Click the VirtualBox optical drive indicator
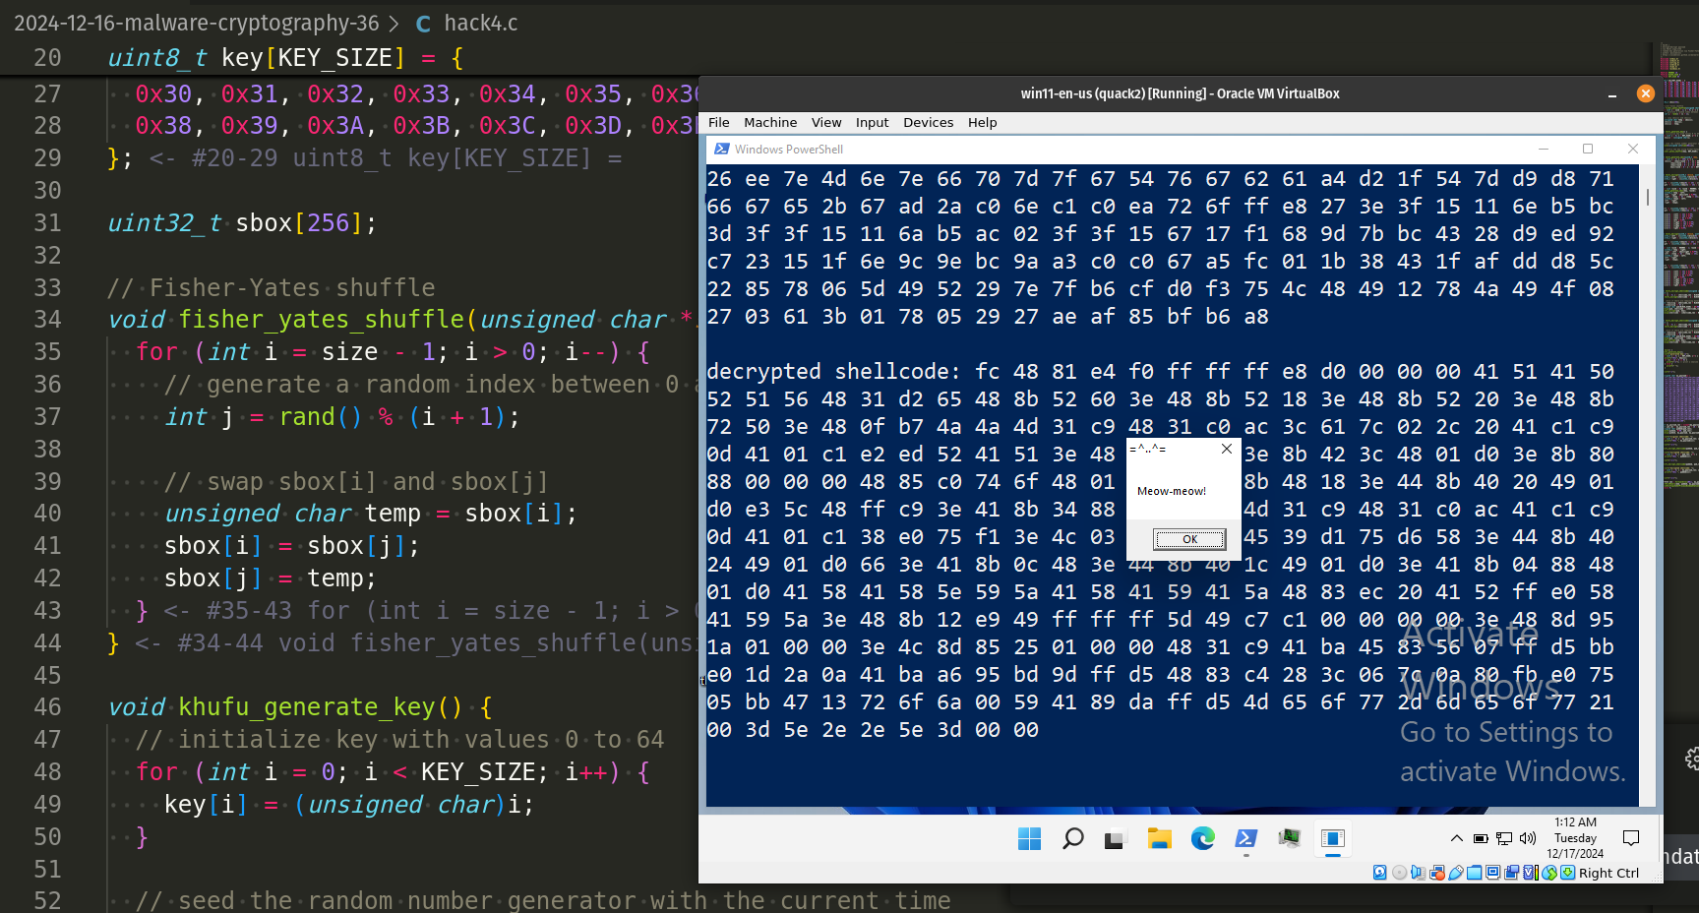Viewport: 1699px width, 913px height. (x=1399, y=873)
